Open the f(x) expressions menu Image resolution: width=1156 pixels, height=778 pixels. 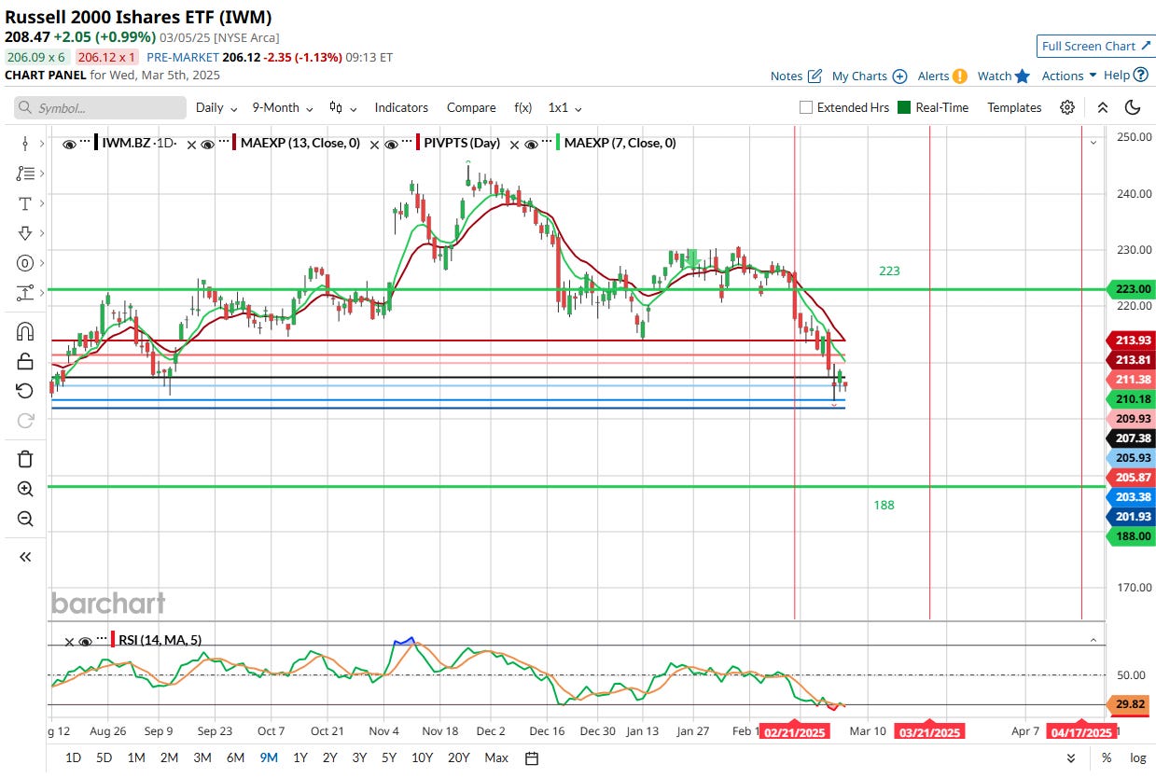point(522,107)
